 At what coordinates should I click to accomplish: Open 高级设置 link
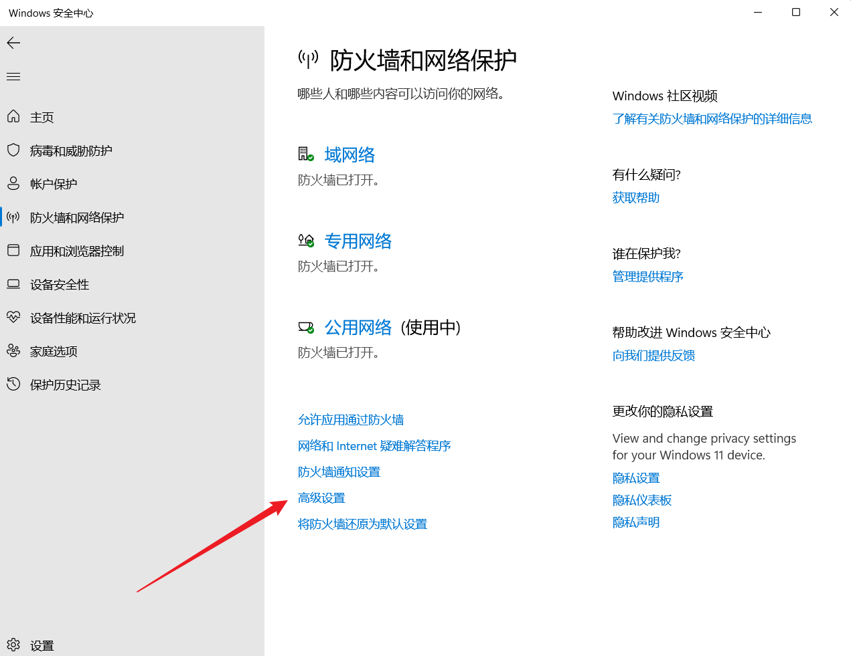pyautogui.click(x=321, y=498)
